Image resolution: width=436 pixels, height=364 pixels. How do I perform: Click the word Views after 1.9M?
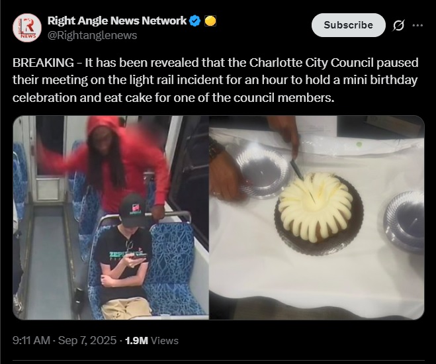click(x=165, y=340)
